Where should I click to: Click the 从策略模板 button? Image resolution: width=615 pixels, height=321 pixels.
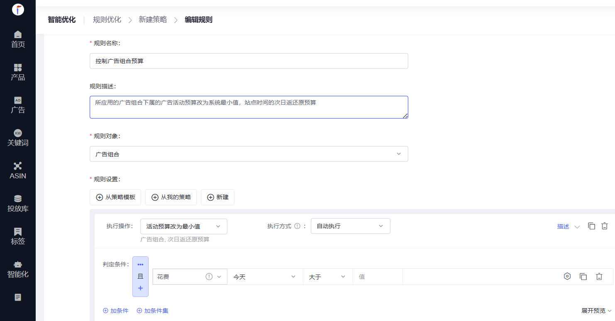pyautogui.click(x=115, y=197)
